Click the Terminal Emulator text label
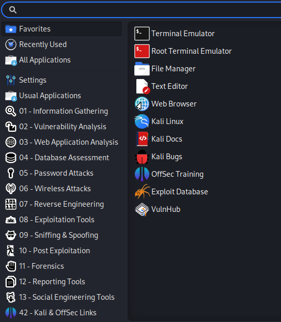The height and width of the screenshot is (322, 281). tap(183, 34)
